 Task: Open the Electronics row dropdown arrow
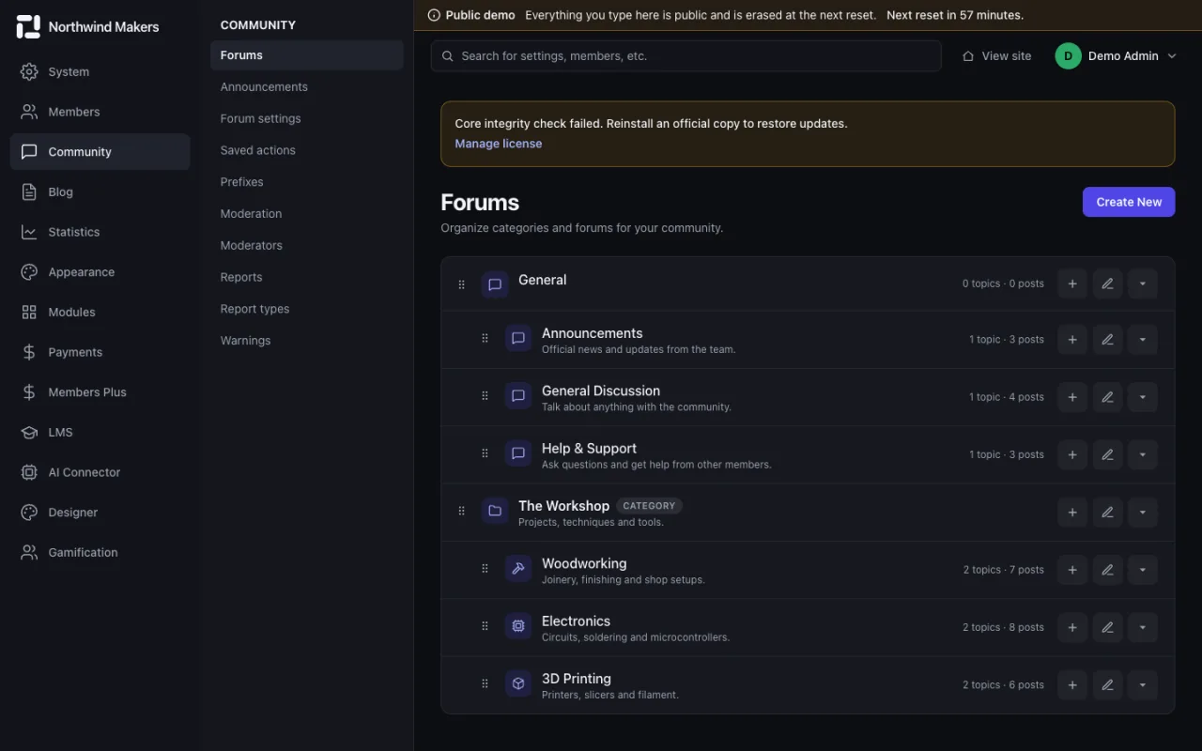click(x=1143, y=627)
